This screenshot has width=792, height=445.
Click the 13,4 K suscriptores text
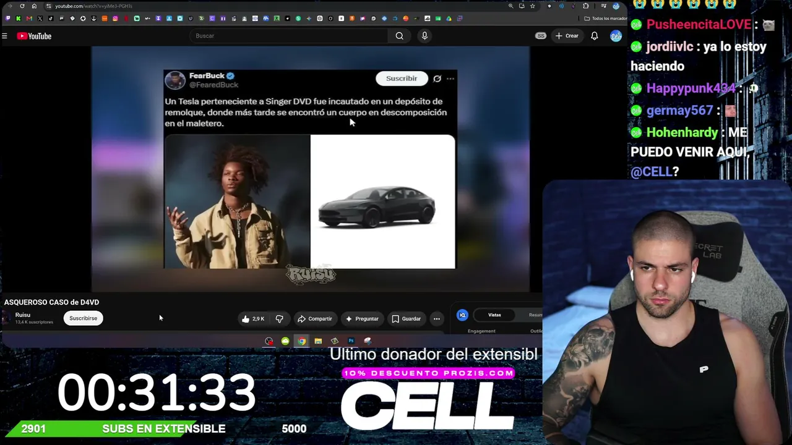pyautogui.click(x=34, y=322)
